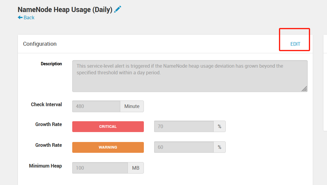The height and width of the screenshot is (185, 327).
Task: Click the Minimum Heap label
Action: [45, 166]
